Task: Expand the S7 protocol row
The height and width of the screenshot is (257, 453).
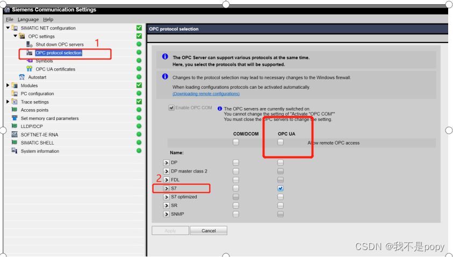Action: 166,189
